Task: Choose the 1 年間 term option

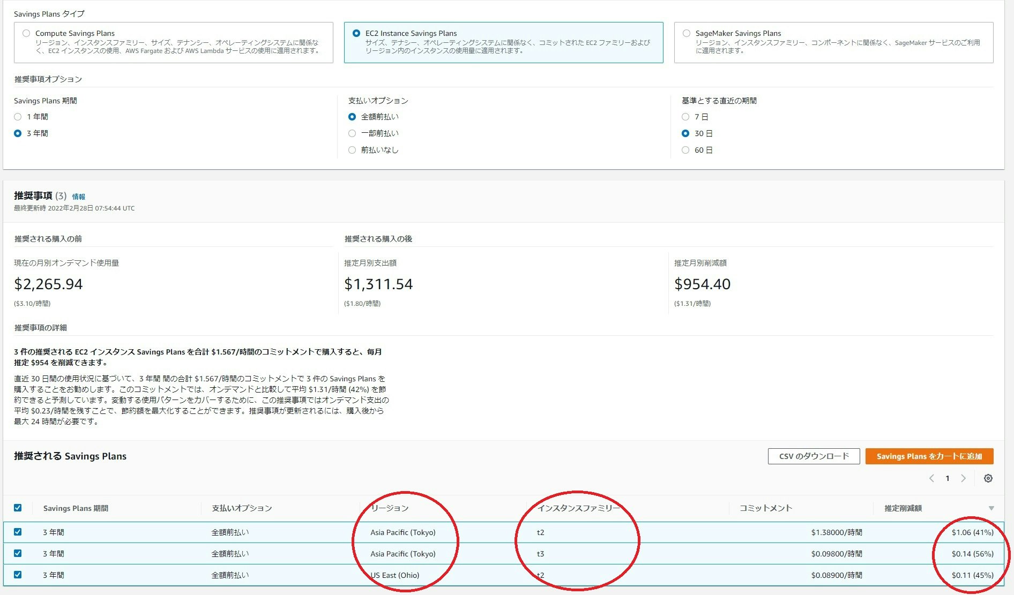Action: pos(18,117)
